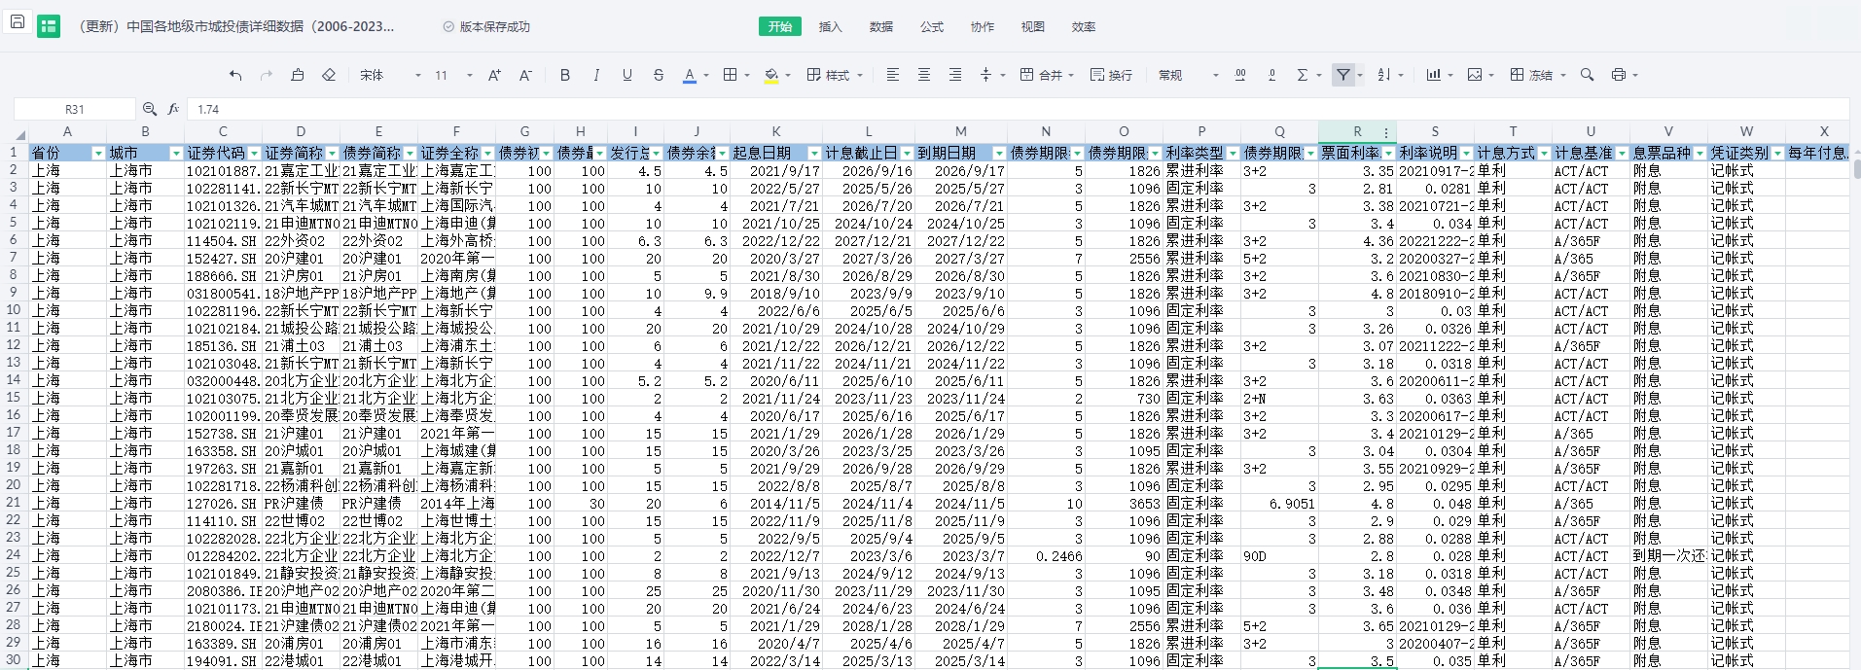The height and width of the screenshot is (670, 1861).
Task: Open filter dropdown for 票面利率 column
Action: [1388, 154]
